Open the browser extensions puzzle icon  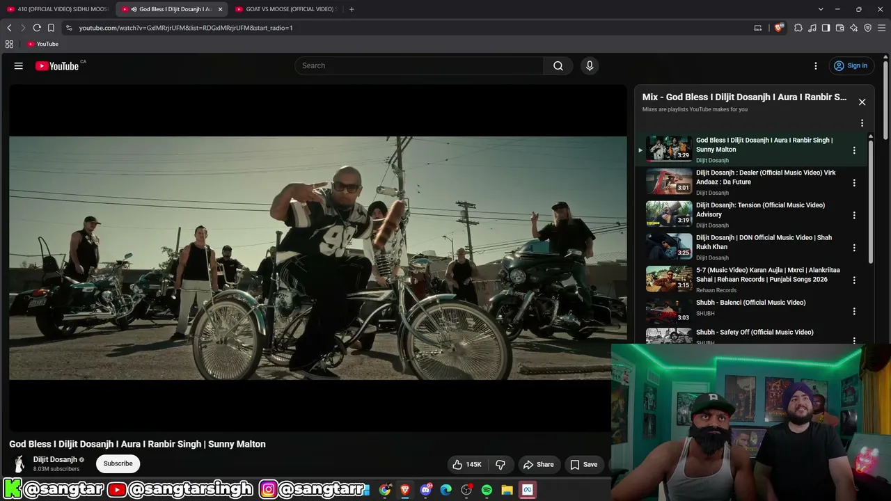click(798, 28)
